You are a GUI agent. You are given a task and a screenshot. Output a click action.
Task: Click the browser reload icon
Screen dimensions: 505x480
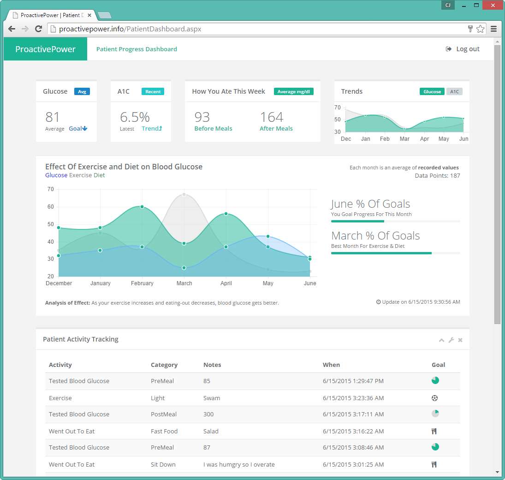38,29
